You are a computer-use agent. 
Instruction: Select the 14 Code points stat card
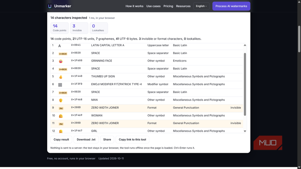tap(60, 28)
